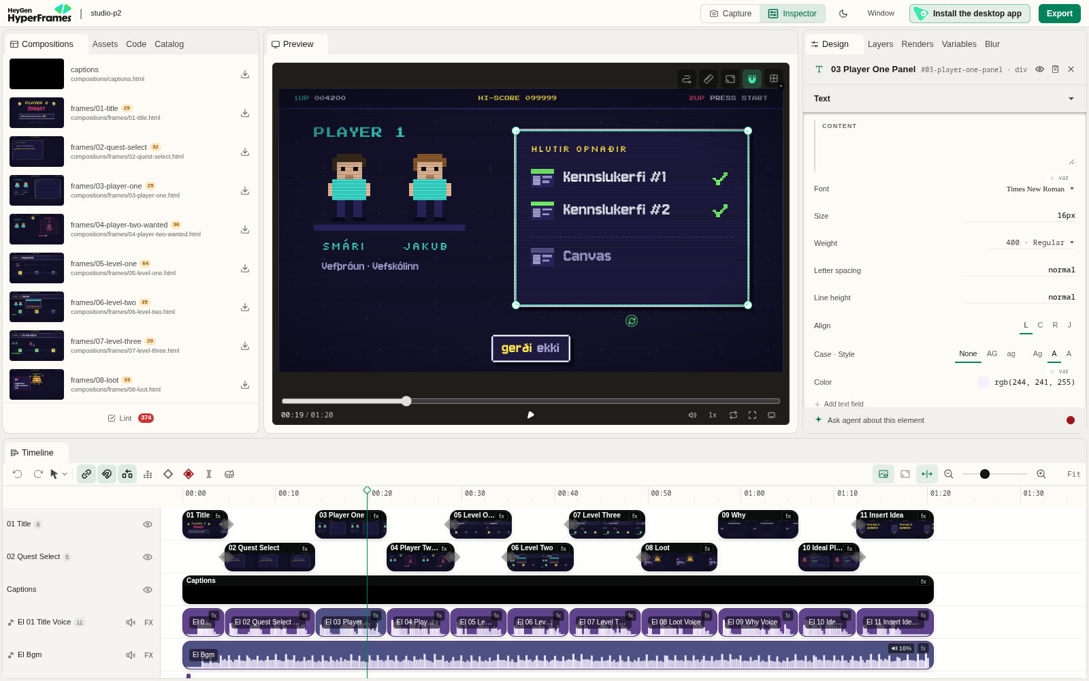Click the Capture button

pyautogui.click(x=730, y=14)
